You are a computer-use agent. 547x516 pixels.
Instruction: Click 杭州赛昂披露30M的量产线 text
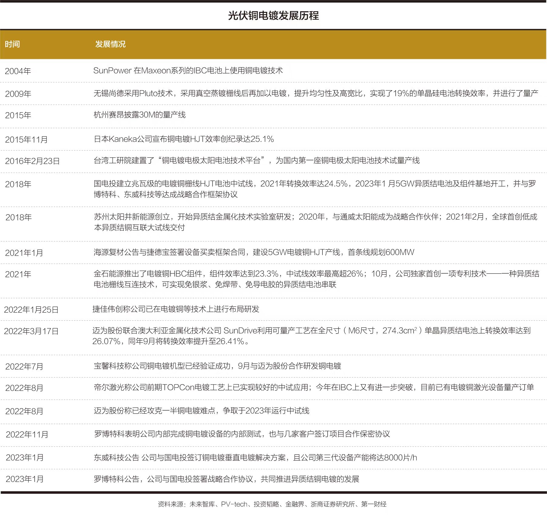pos(140,115)
